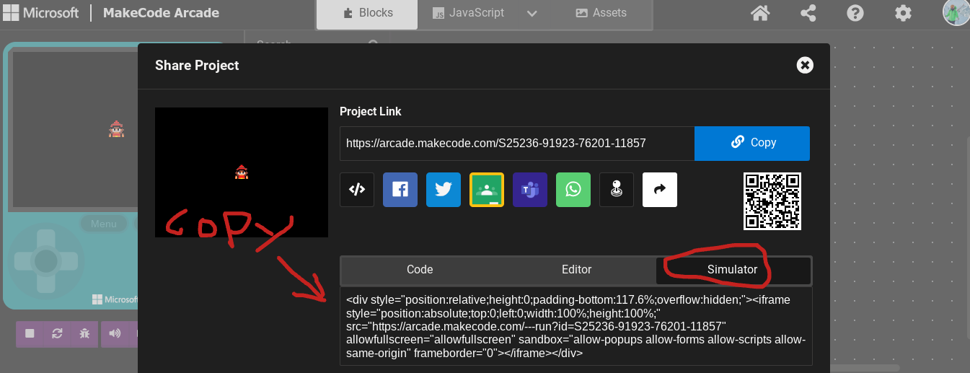Open the Help question mark icon
The width and height of the screenshot is (970, 373).
coord(855,13)
